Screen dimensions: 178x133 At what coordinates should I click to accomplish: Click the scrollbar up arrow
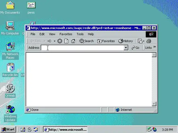point(154,55)
